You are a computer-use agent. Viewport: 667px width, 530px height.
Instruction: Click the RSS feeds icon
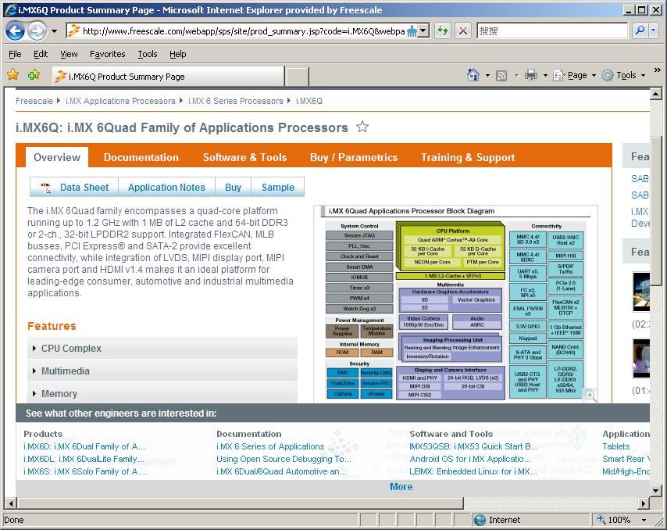coord(501,76)
